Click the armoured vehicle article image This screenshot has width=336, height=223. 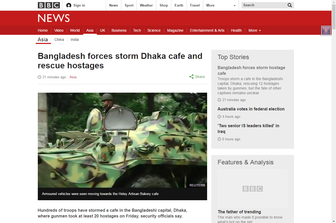coord(122,140)
